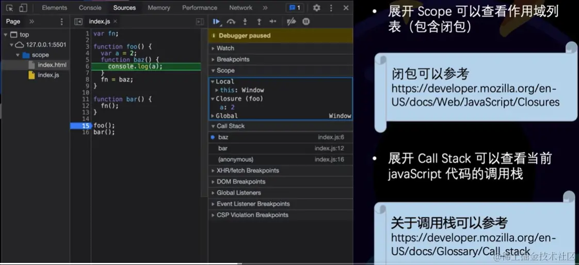Click the console.log(a) code line
Image resolution: width=579 pixels, height=265 pixels.
tap(135, 66)
